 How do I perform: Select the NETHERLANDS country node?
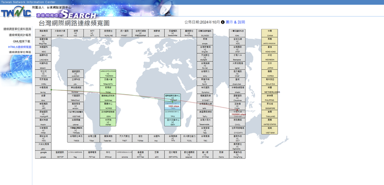tap(269, 90)
